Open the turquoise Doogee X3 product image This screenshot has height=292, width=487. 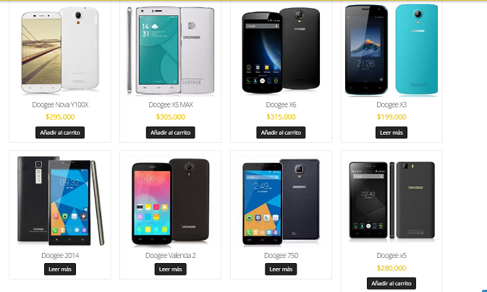click(391, 50)
